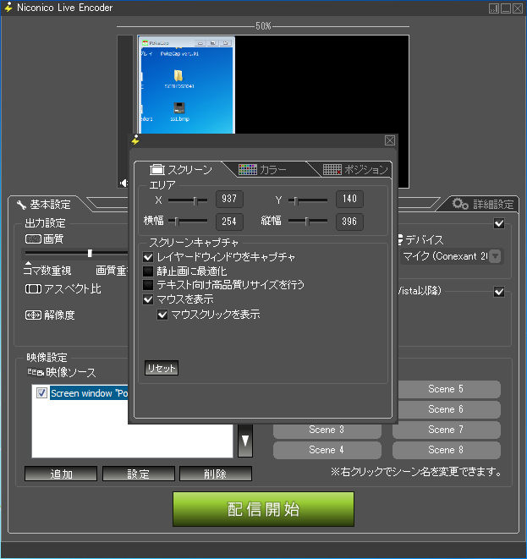Toggle マウスクリックを表示 checkbox
Screen dimensions: 527x559
[x=162, y=315]
